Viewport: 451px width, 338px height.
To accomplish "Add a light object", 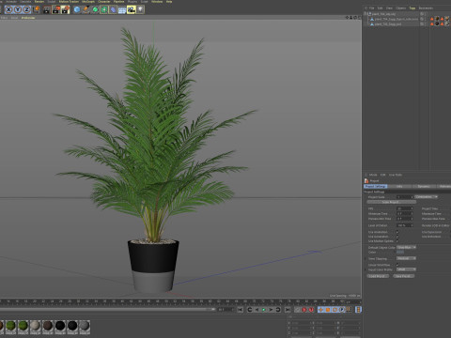I will 140,9.
